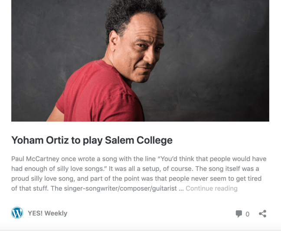The width and height of the screenshot is (281, 231).
Task: Open comments via the speech bubble icon
Action: click(x=239, y=214)
